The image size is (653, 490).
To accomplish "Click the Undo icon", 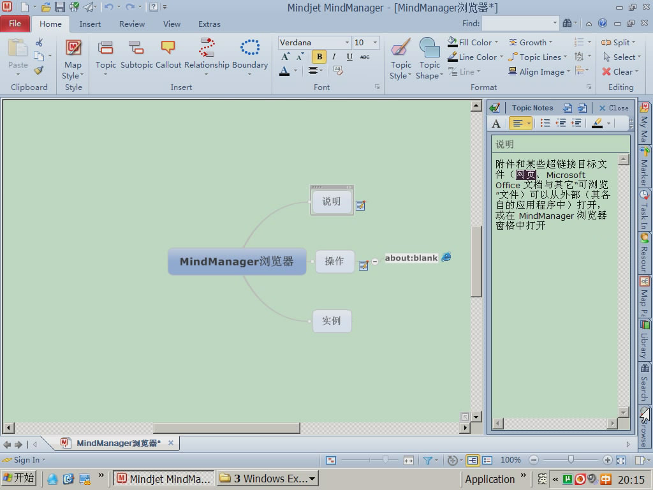I will (108, 7).
